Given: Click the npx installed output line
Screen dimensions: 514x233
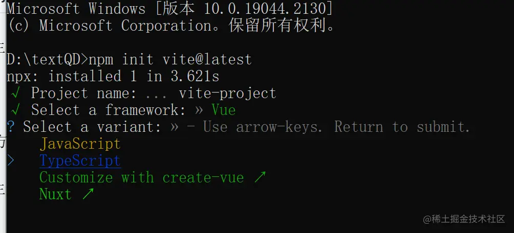Looking at the screenshot, I should tap(113, 76).
